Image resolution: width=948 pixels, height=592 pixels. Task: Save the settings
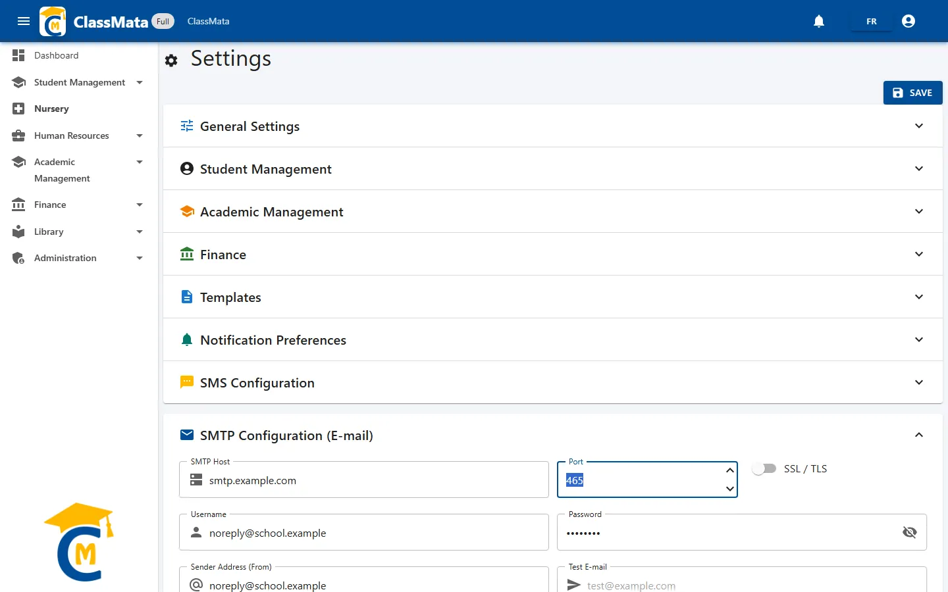tap(912, 93)
